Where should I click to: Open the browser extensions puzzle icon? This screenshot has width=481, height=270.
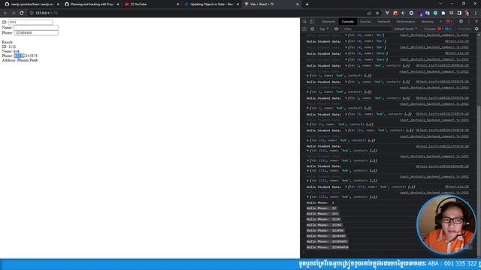pos(443,13)
